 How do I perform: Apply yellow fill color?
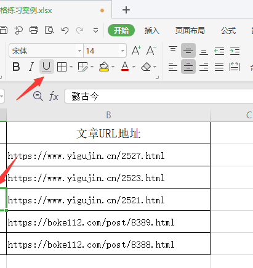pyautogui.click(x=104, y=67)
